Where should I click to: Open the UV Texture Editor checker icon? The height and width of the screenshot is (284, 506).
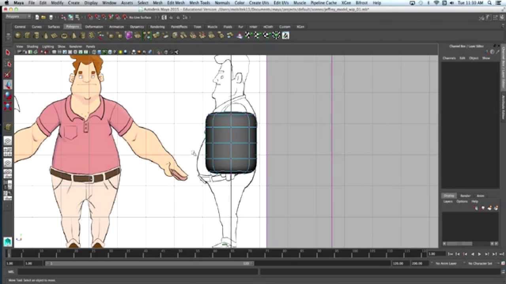pyautogui.click(x=285, y=35)
